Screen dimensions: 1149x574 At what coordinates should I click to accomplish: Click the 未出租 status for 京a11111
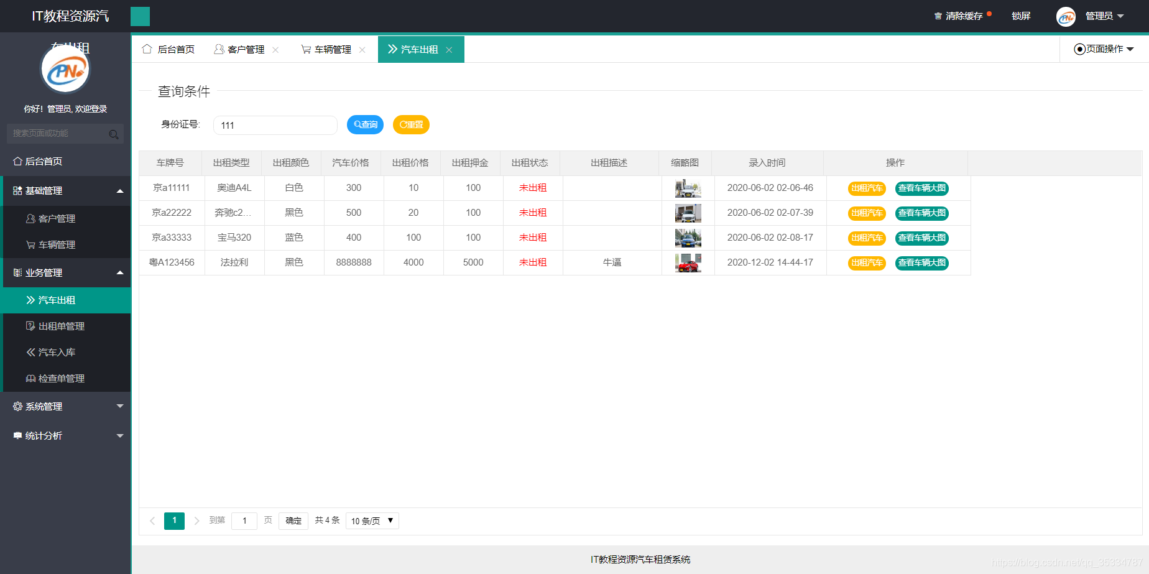pyautogui.click(x=533, y=187)
